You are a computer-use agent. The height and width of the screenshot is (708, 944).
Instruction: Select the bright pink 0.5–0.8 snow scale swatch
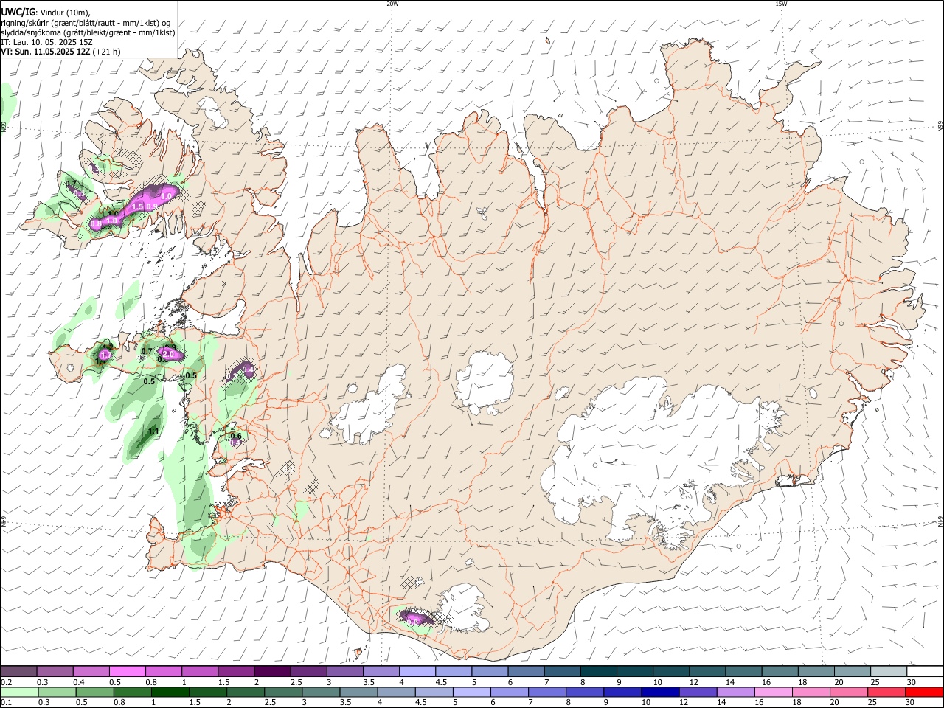coord(127,671)
